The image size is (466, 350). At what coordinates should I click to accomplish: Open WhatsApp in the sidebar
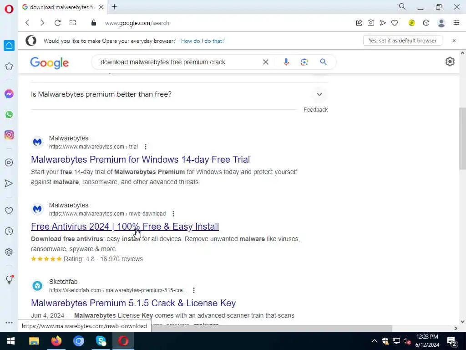tap(9, 114)
